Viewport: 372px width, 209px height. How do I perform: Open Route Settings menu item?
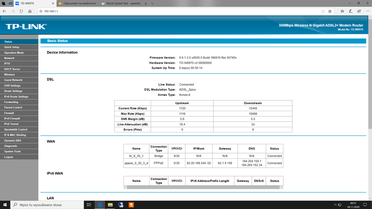(19, 91)
